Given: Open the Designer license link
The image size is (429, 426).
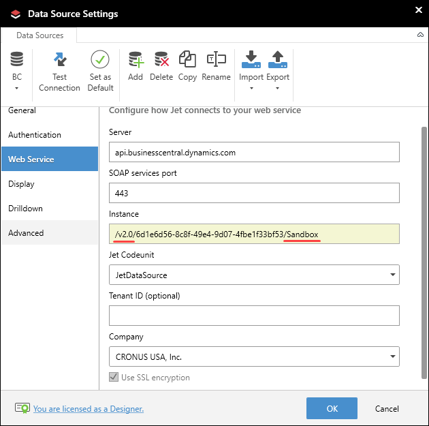Looking at the screenshot, I should (x=89, y=409).
